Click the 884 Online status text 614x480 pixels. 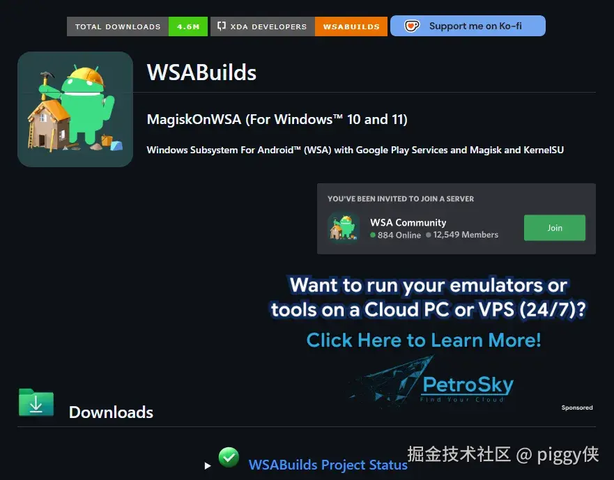(x=395, y=235)
